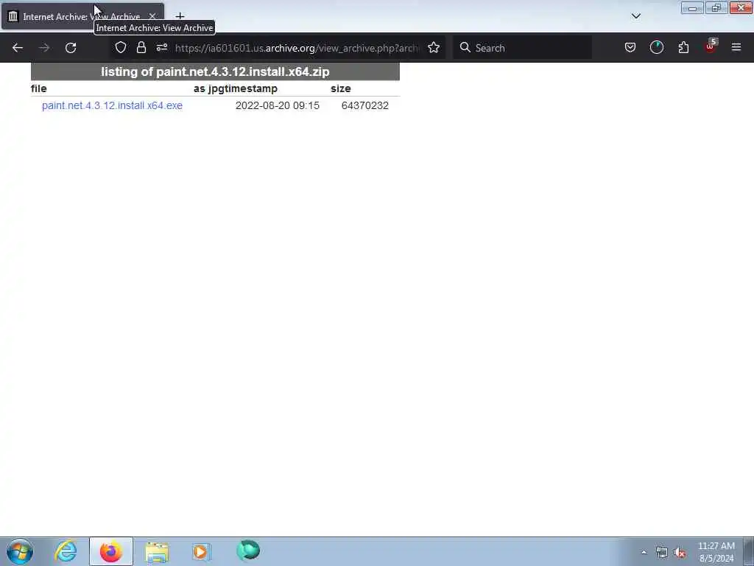The image size is (754, 566).
Task: Click the listing of paint.net zip header
Action: (x=215, y=71)
